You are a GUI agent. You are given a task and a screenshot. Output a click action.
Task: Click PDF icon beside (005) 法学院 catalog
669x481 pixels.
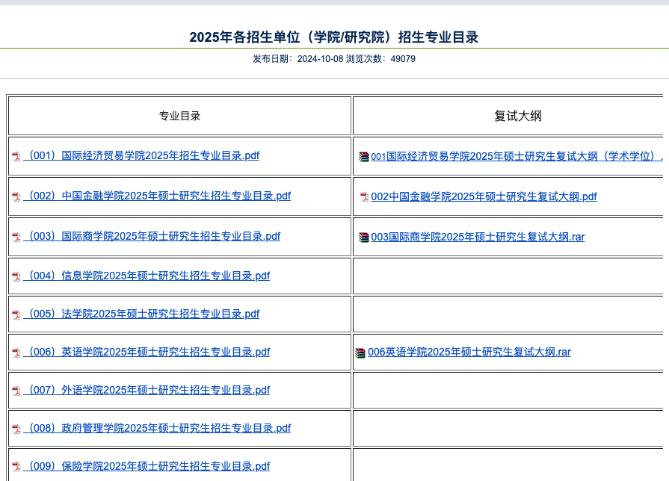[x=16, y=314]
